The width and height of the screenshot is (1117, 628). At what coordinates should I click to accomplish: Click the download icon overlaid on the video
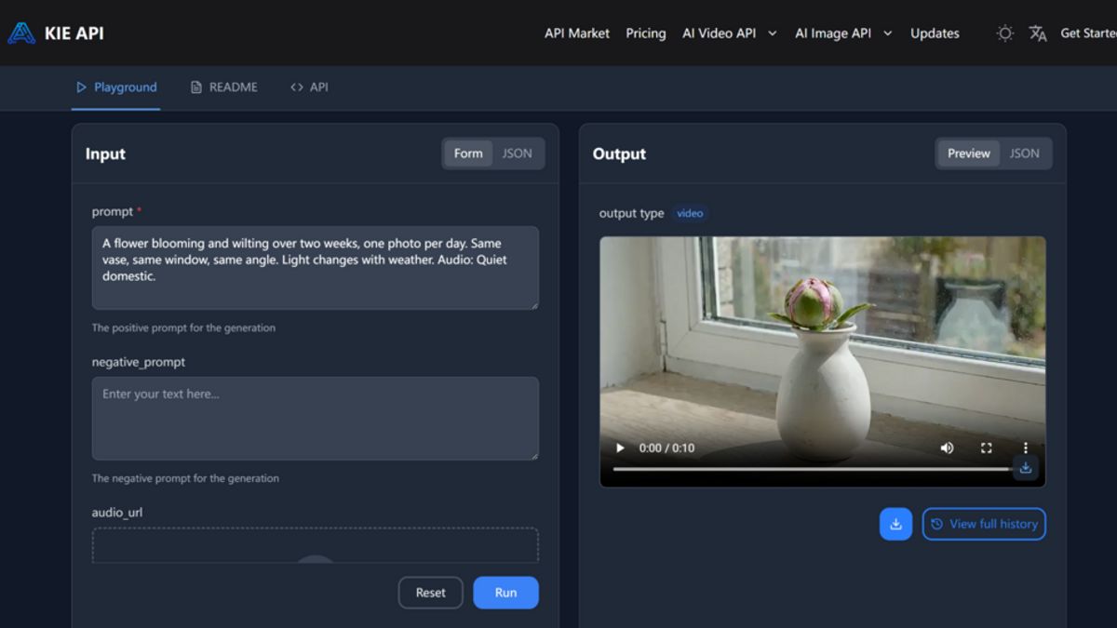click(x=1025, y=468)
